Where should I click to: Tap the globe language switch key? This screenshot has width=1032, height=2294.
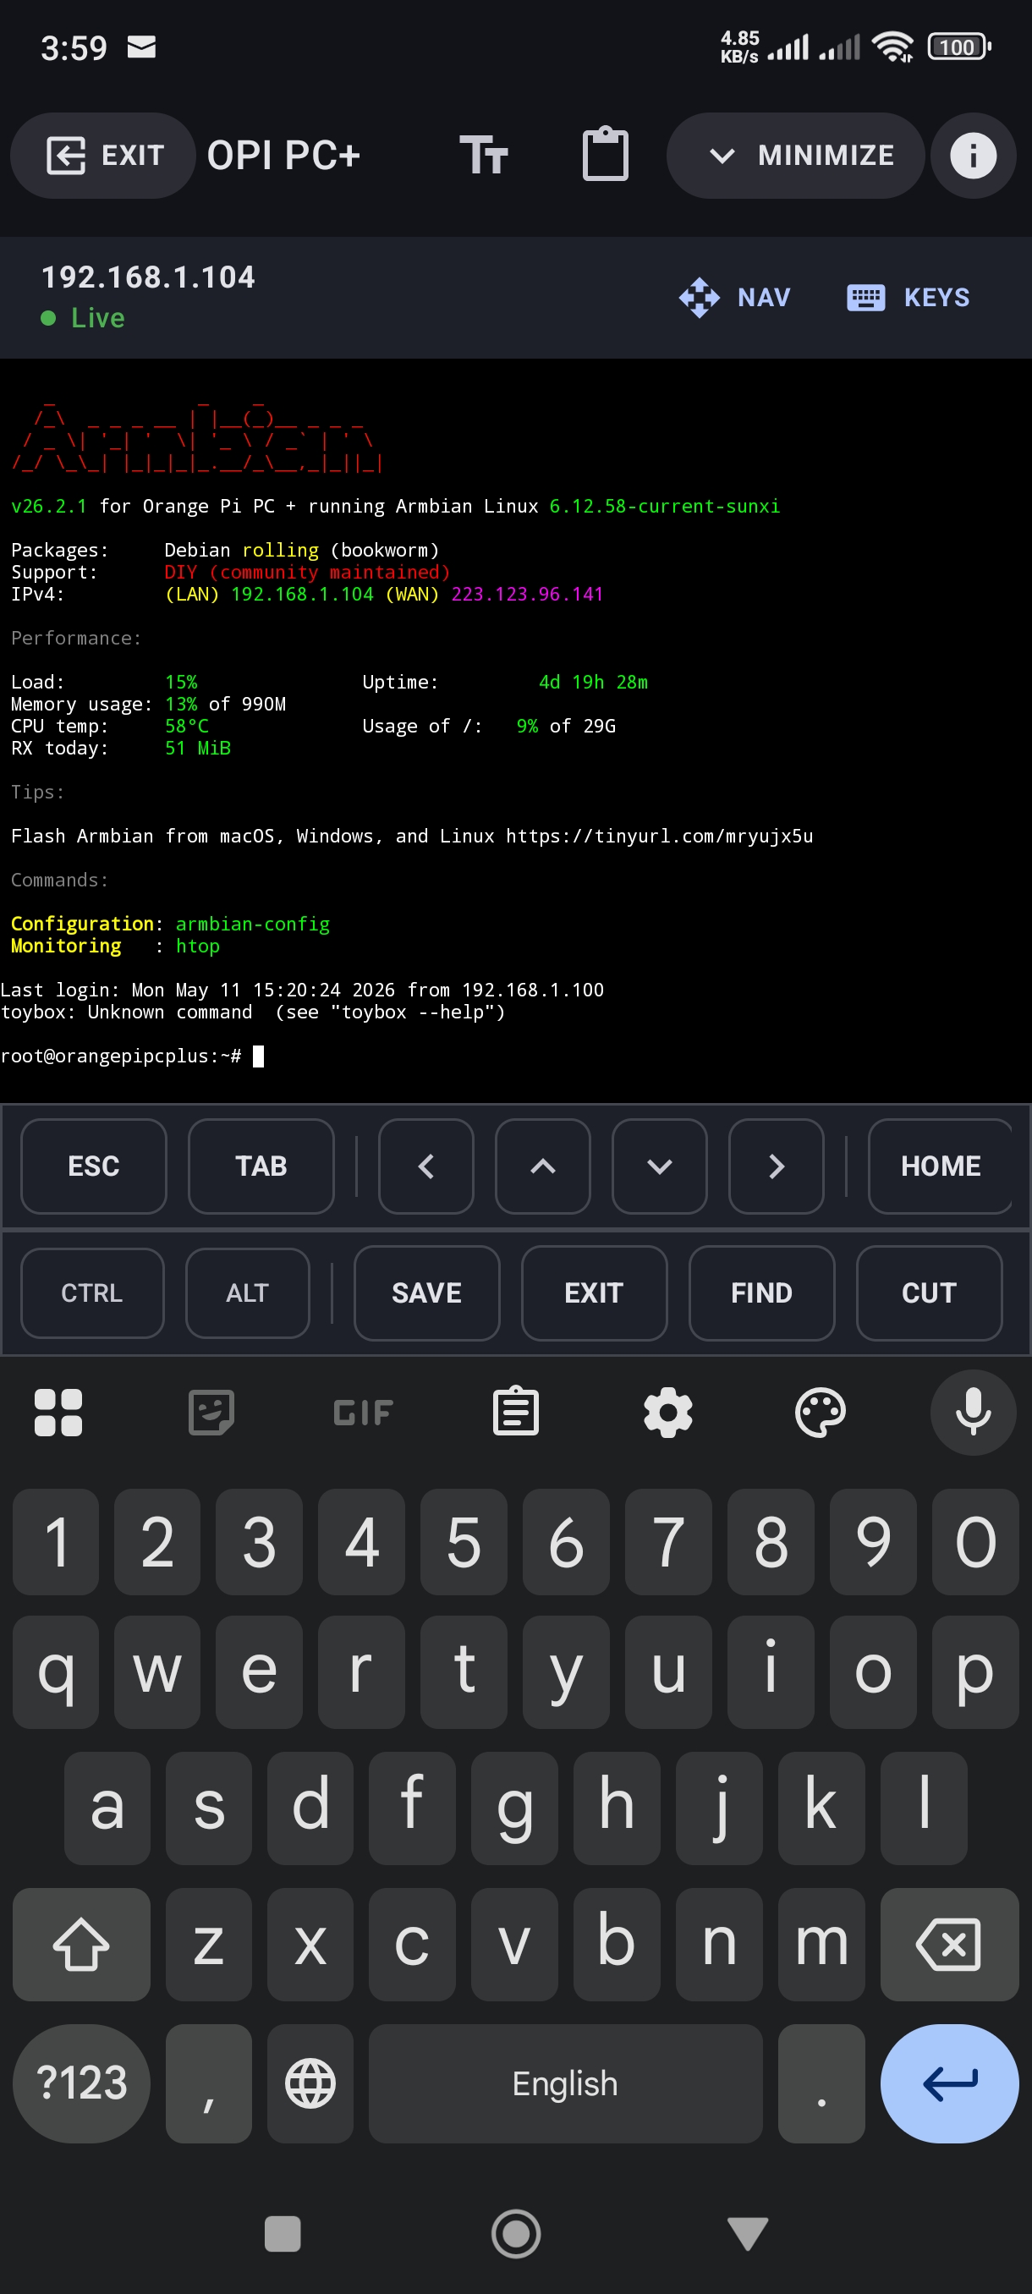pyautogui.click(x=310, y=2083)
